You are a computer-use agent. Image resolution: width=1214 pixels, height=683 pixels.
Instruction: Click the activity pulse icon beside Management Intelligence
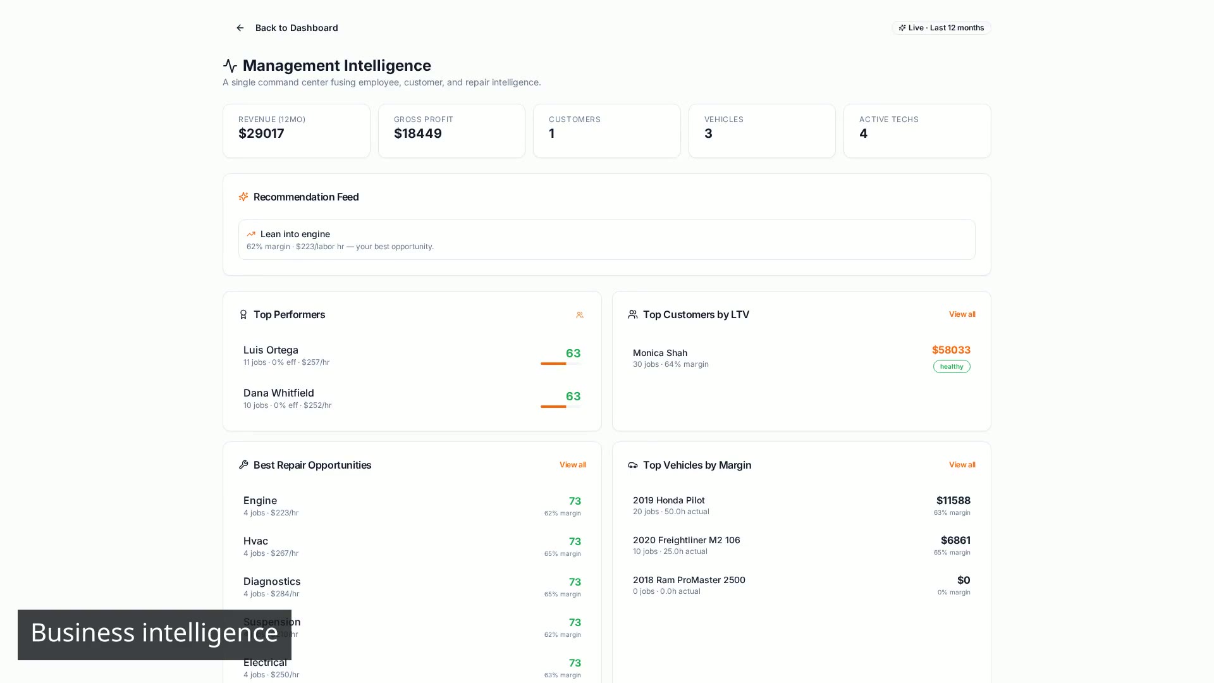click(x=230, y=66)
